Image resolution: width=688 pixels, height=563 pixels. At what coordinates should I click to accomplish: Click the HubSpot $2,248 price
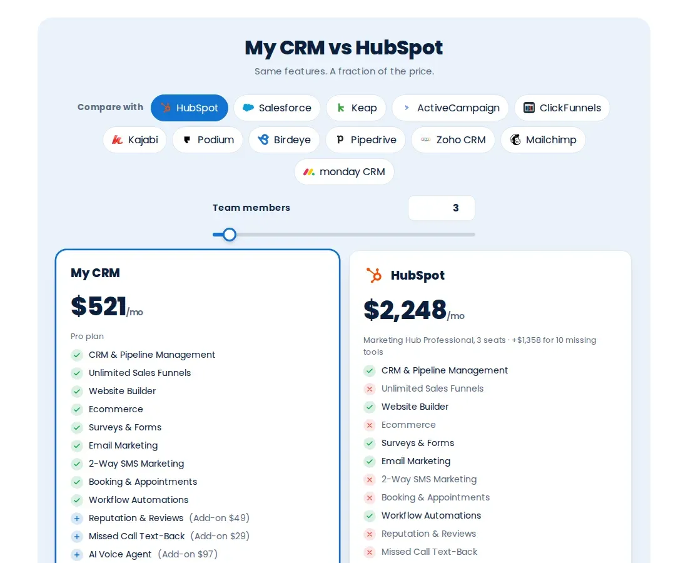[414, 310]
